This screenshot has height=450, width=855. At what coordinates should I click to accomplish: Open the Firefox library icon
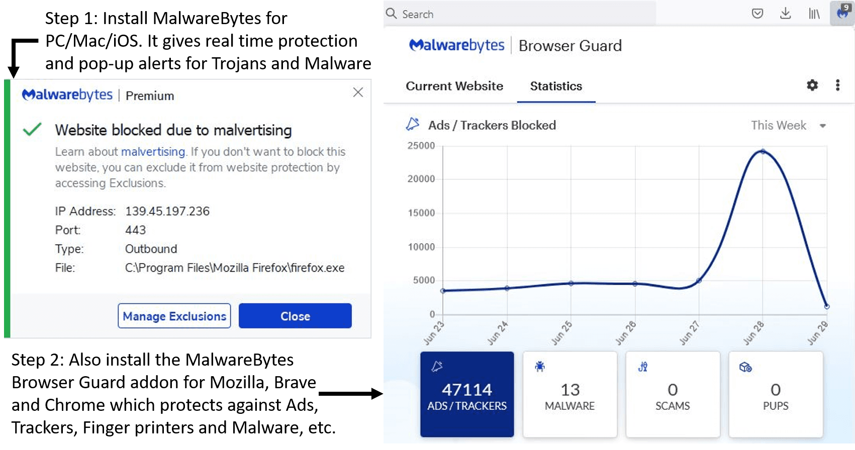[814, 14]
